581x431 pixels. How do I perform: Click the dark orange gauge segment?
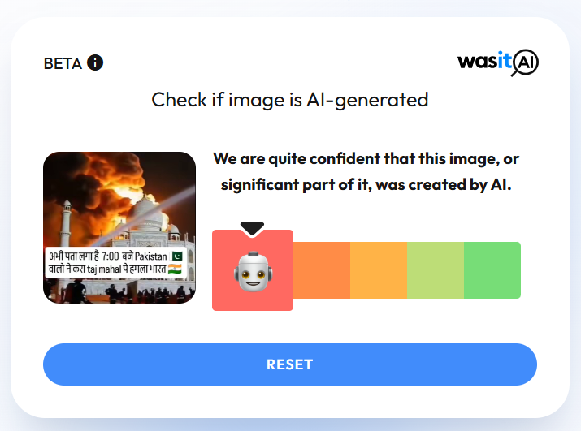pyautogui.click(x=322, y=270)
